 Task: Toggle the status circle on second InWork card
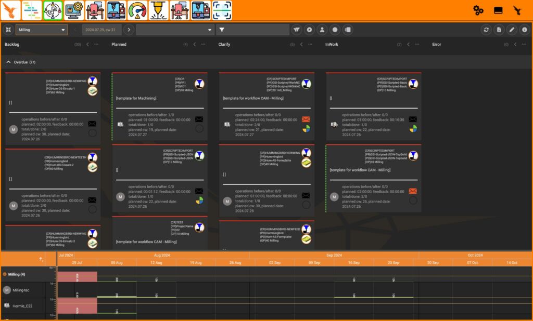click(413, 200)
